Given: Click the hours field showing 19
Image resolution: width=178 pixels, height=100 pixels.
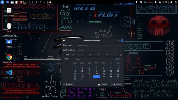Looking at the screenshot, I should 74,55.
